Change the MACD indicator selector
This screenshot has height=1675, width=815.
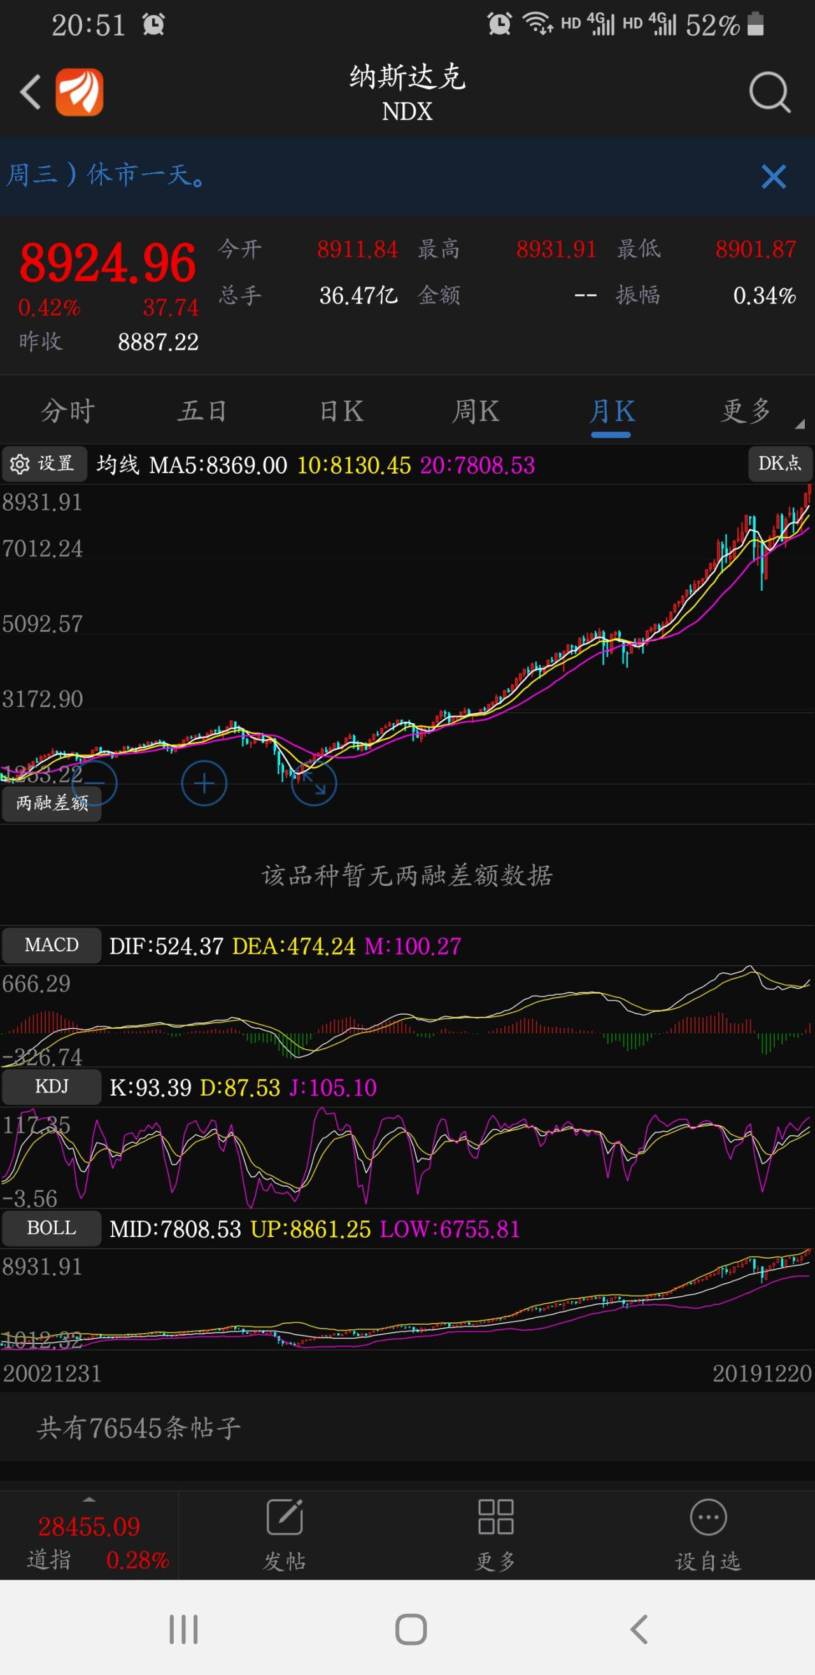click(x=52, y=945)
